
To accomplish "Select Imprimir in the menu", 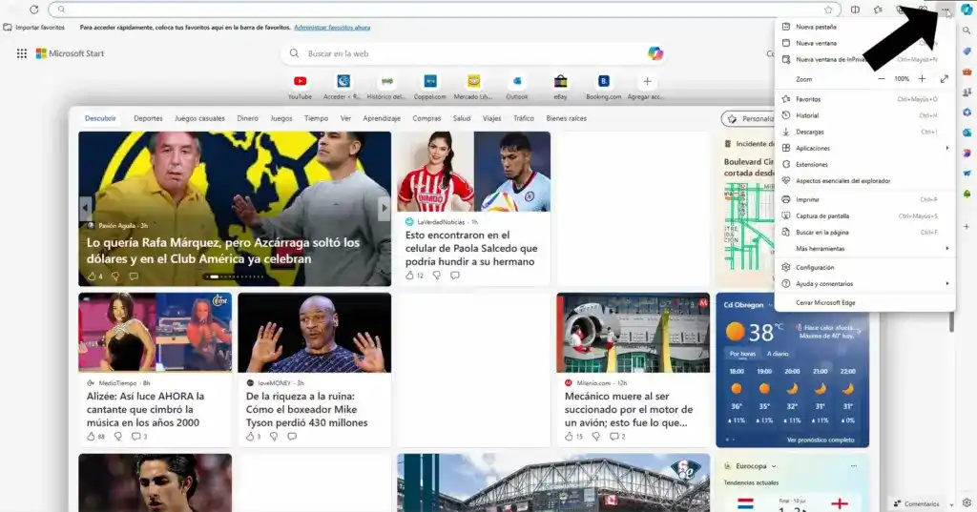I will [864, 199].
